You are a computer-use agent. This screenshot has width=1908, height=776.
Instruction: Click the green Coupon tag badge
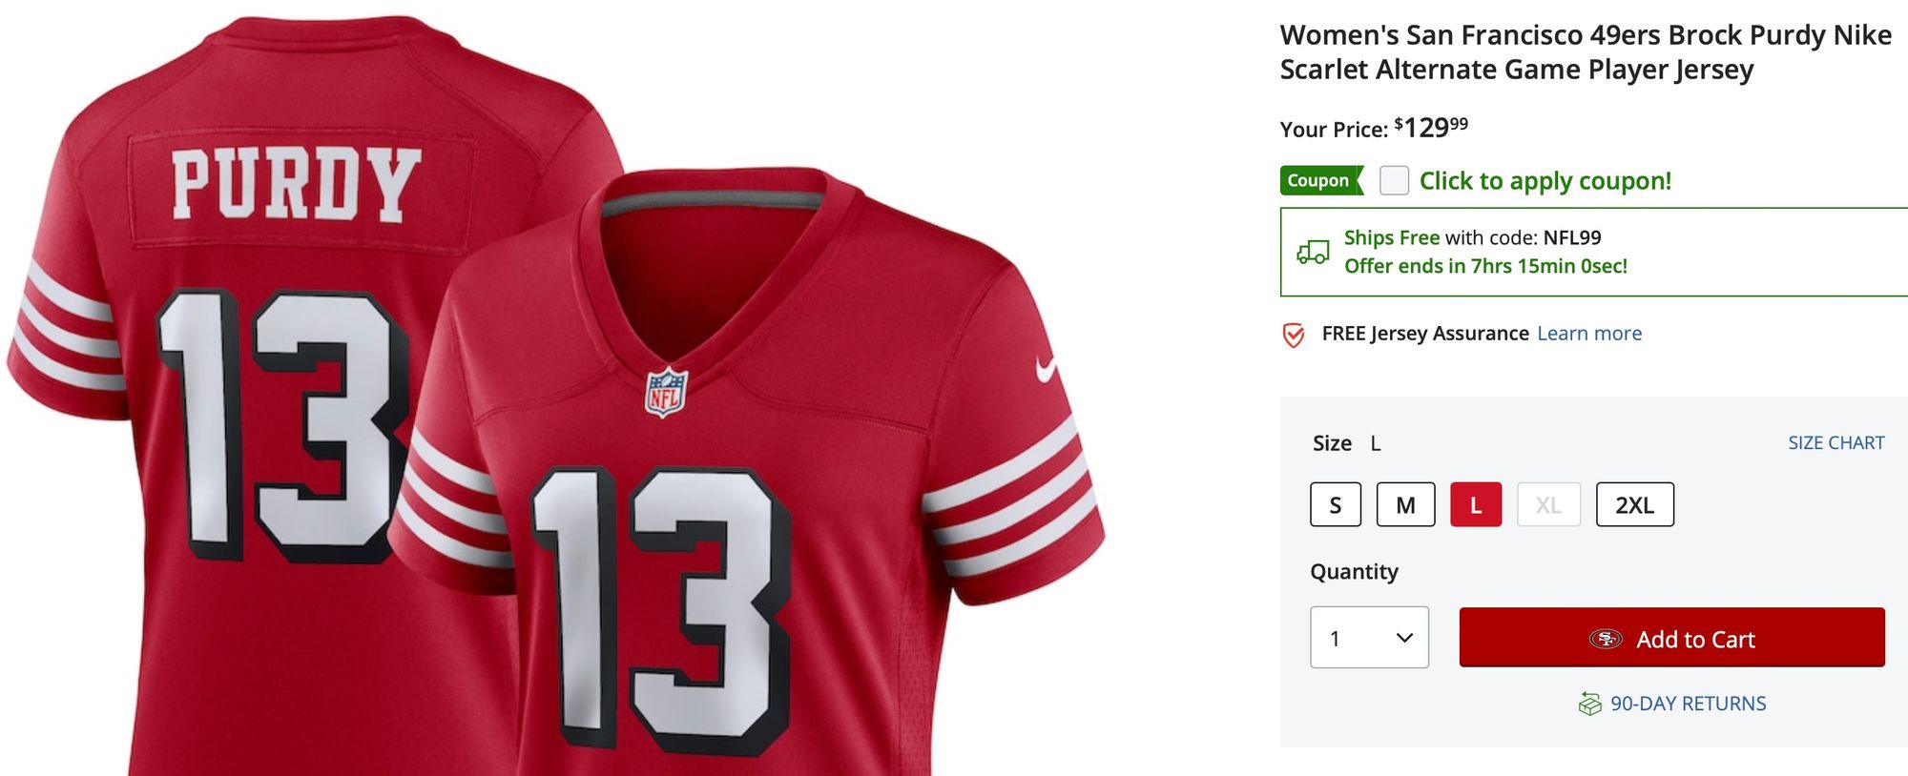tap(1320, 180)
